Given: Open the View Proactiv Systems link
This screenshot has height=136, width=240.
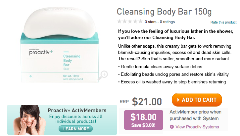Looking at the screenshot, I should coord(197,127).
